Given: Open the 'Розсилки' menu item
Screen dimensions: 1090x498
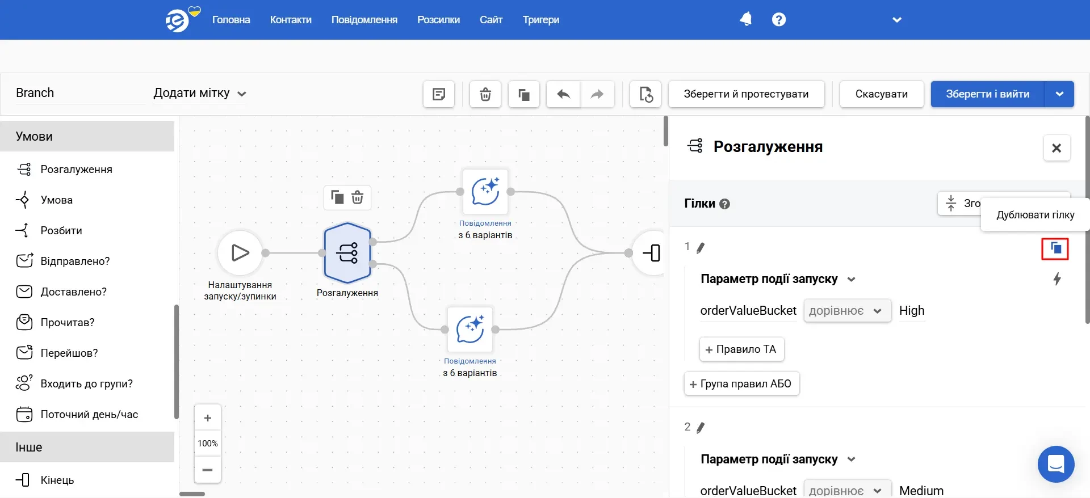Looking at the screenshot, I should [438, 20].
